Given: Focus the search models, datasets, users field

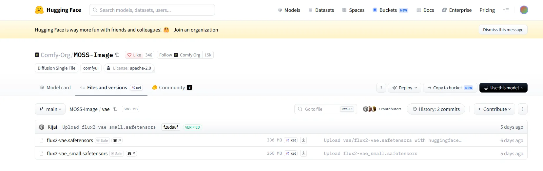Looking at the screenshot, I should tap(152, 10).
